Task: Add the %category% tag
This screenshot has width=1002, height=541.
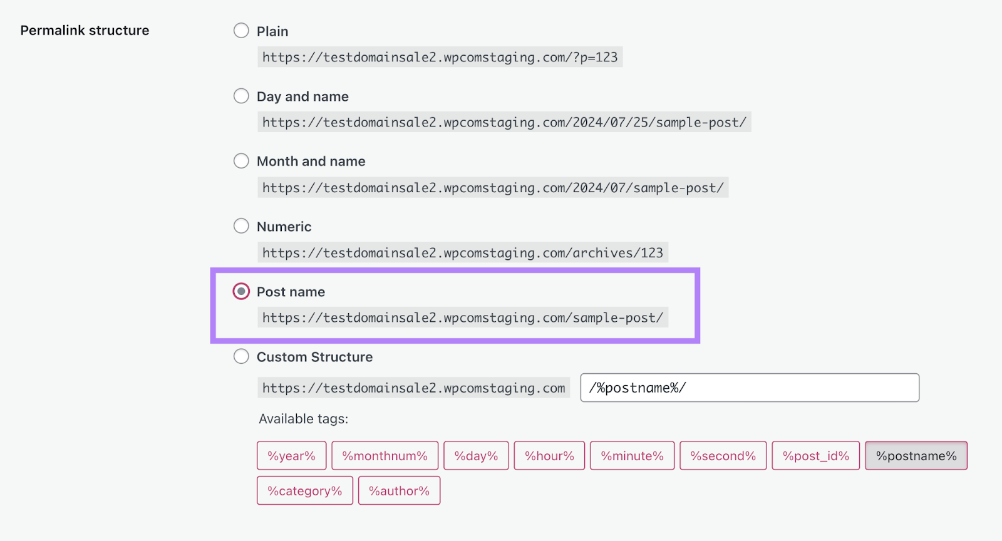Action: click(x=305, y=490)
